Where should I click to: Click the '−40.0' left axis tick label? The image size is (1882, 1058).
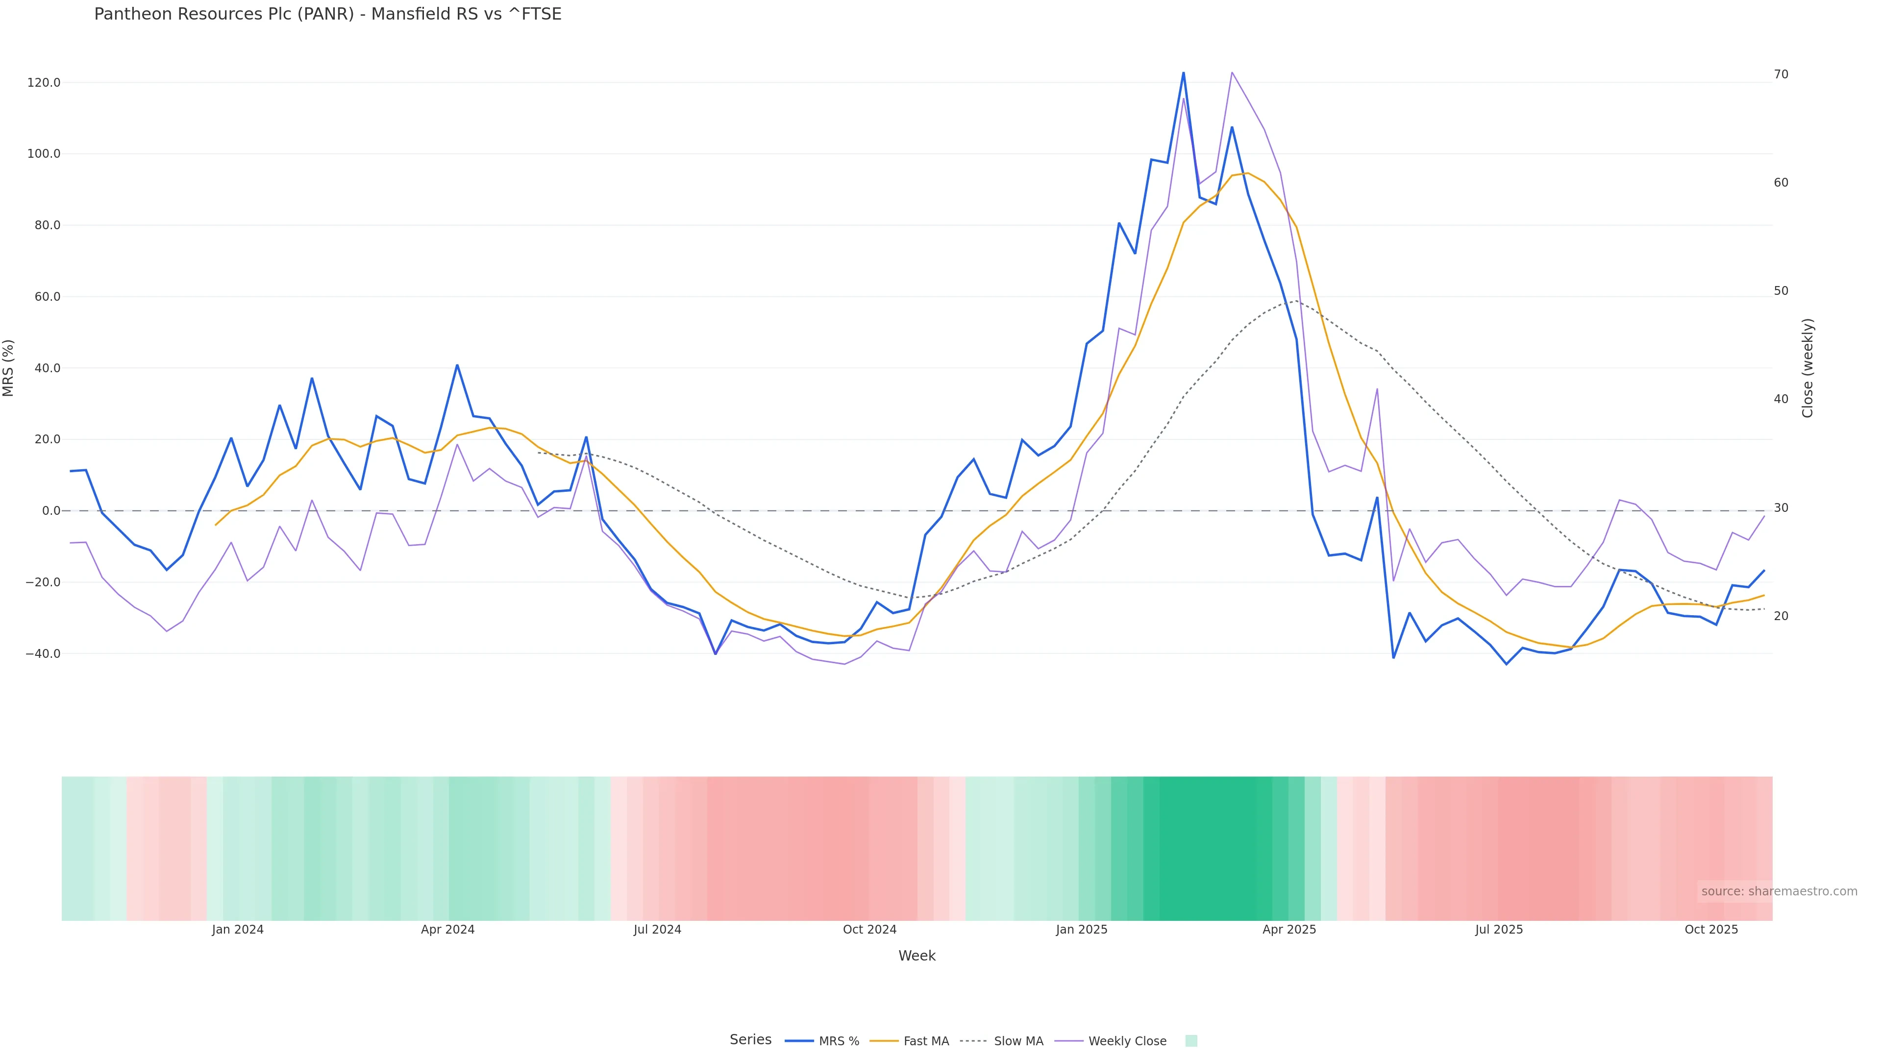pos(42,654)
